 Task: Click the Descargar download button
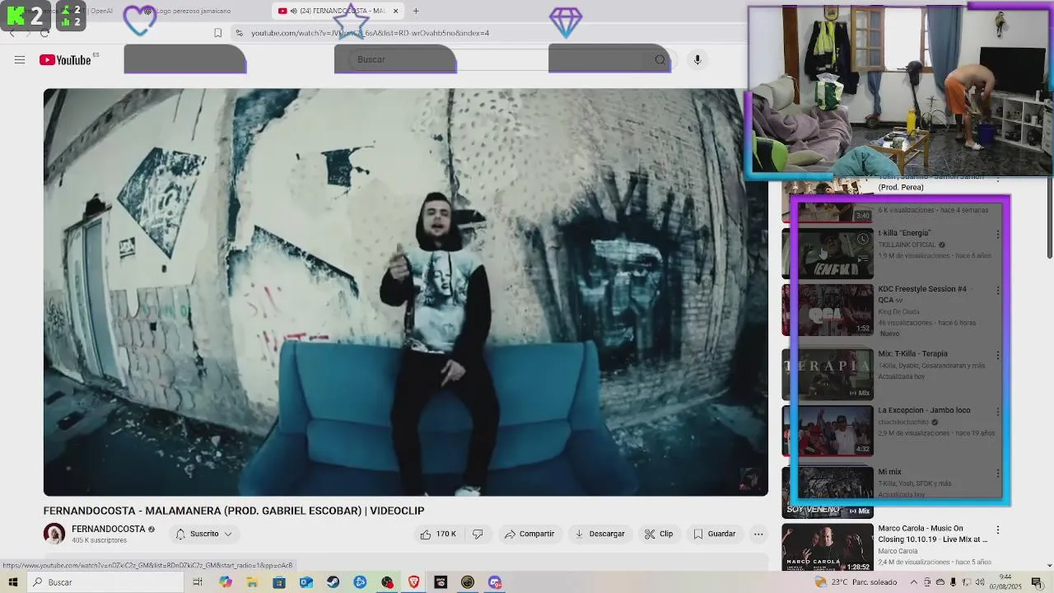coord(599,534)
